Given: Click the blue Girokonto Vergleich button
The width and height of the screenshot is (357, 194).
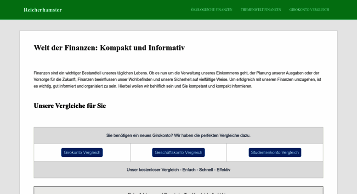Looking at the screenshot, I should [82, 152].
